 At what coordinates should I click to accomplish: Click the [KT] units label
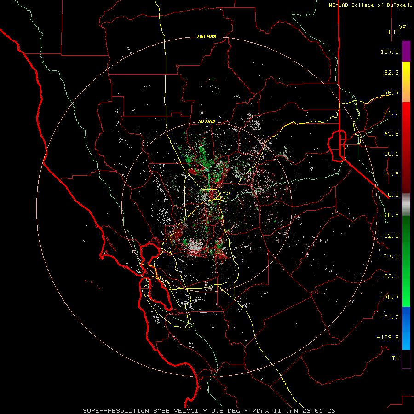[393, 32]
